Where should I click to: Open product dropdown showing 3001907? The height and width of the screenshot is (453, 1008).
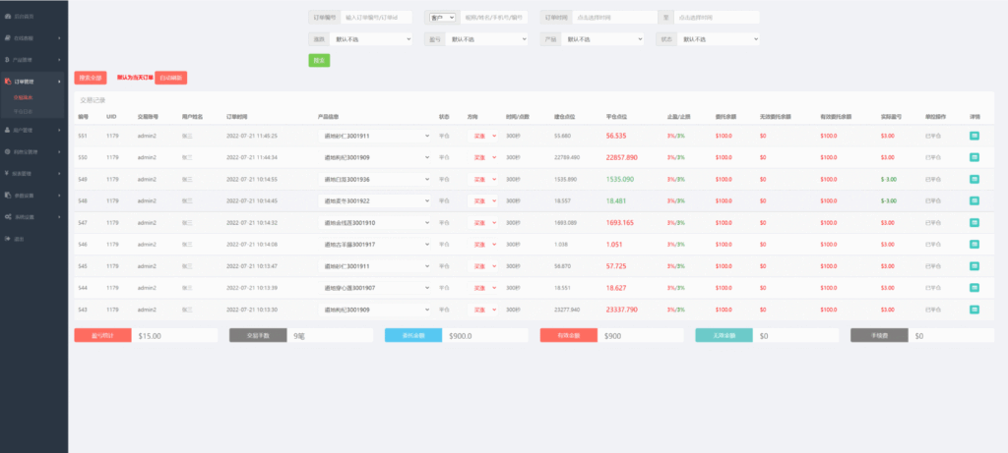(x=375, y=288)
